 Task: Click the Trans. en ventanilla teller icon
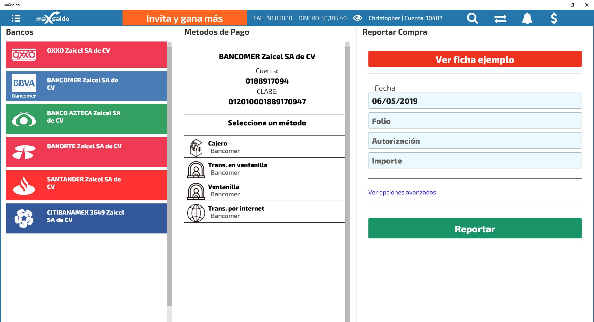[x=196, y=169]
